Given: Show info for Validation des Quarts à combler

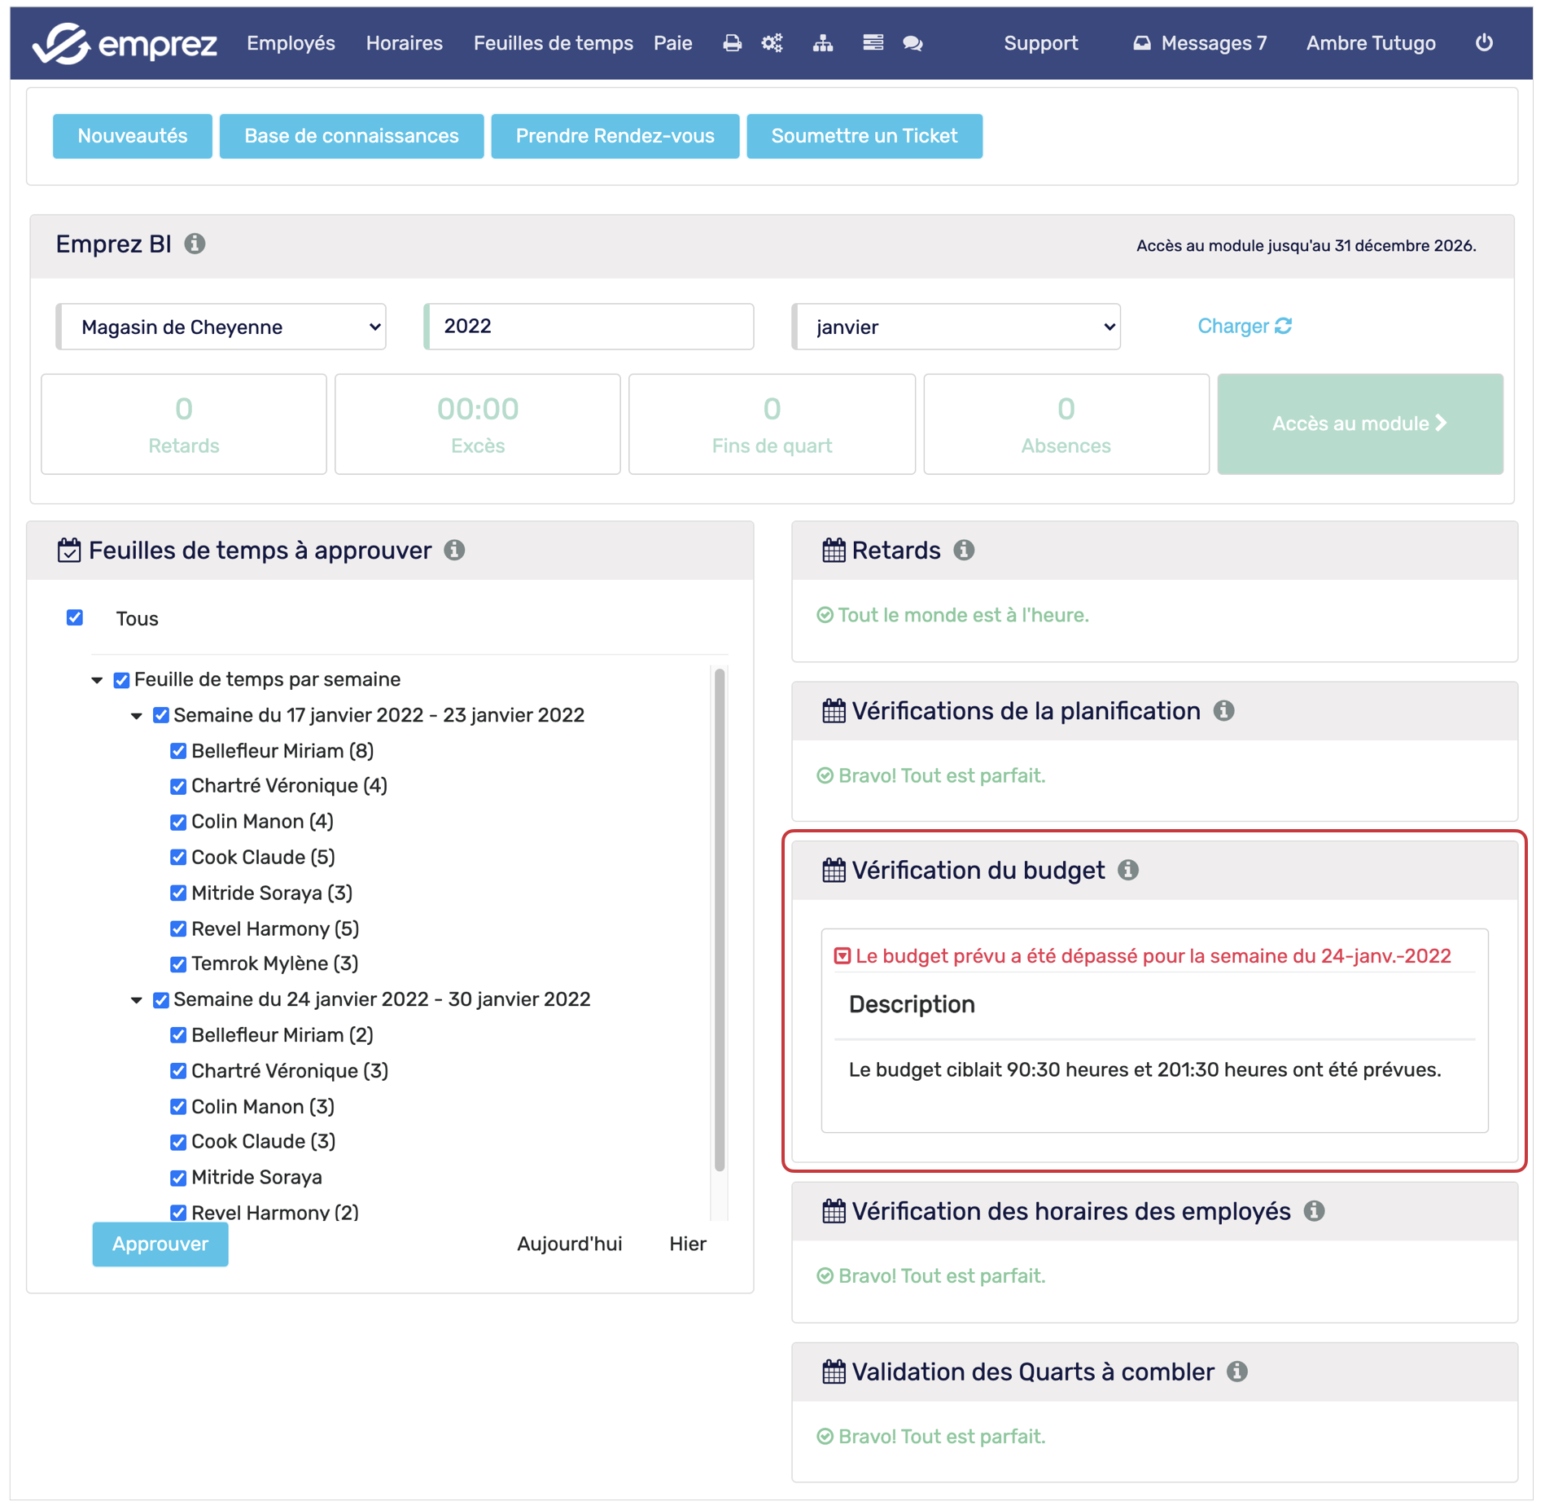Looking at the screenshot, I should [1236, 1372].
